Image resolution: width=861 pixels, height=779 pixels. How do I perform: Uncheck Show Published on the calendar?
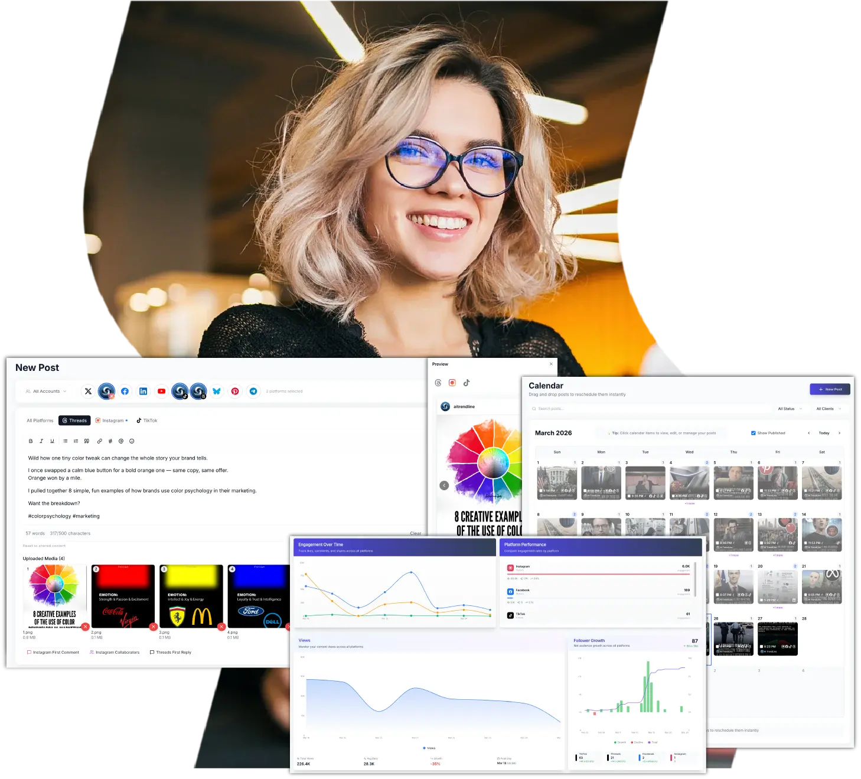point(753,433)
